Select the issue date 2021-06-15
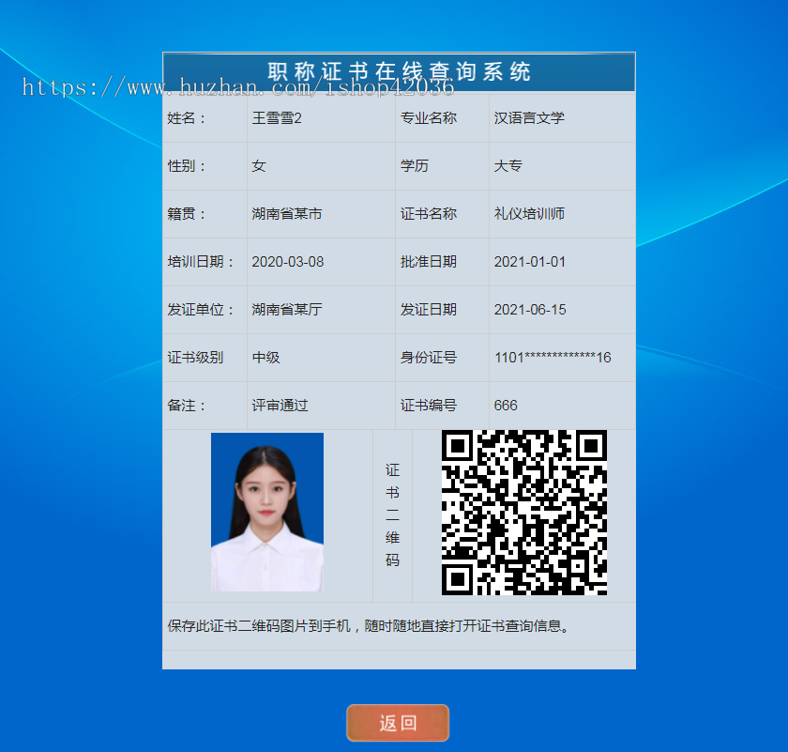 point(530,310)
